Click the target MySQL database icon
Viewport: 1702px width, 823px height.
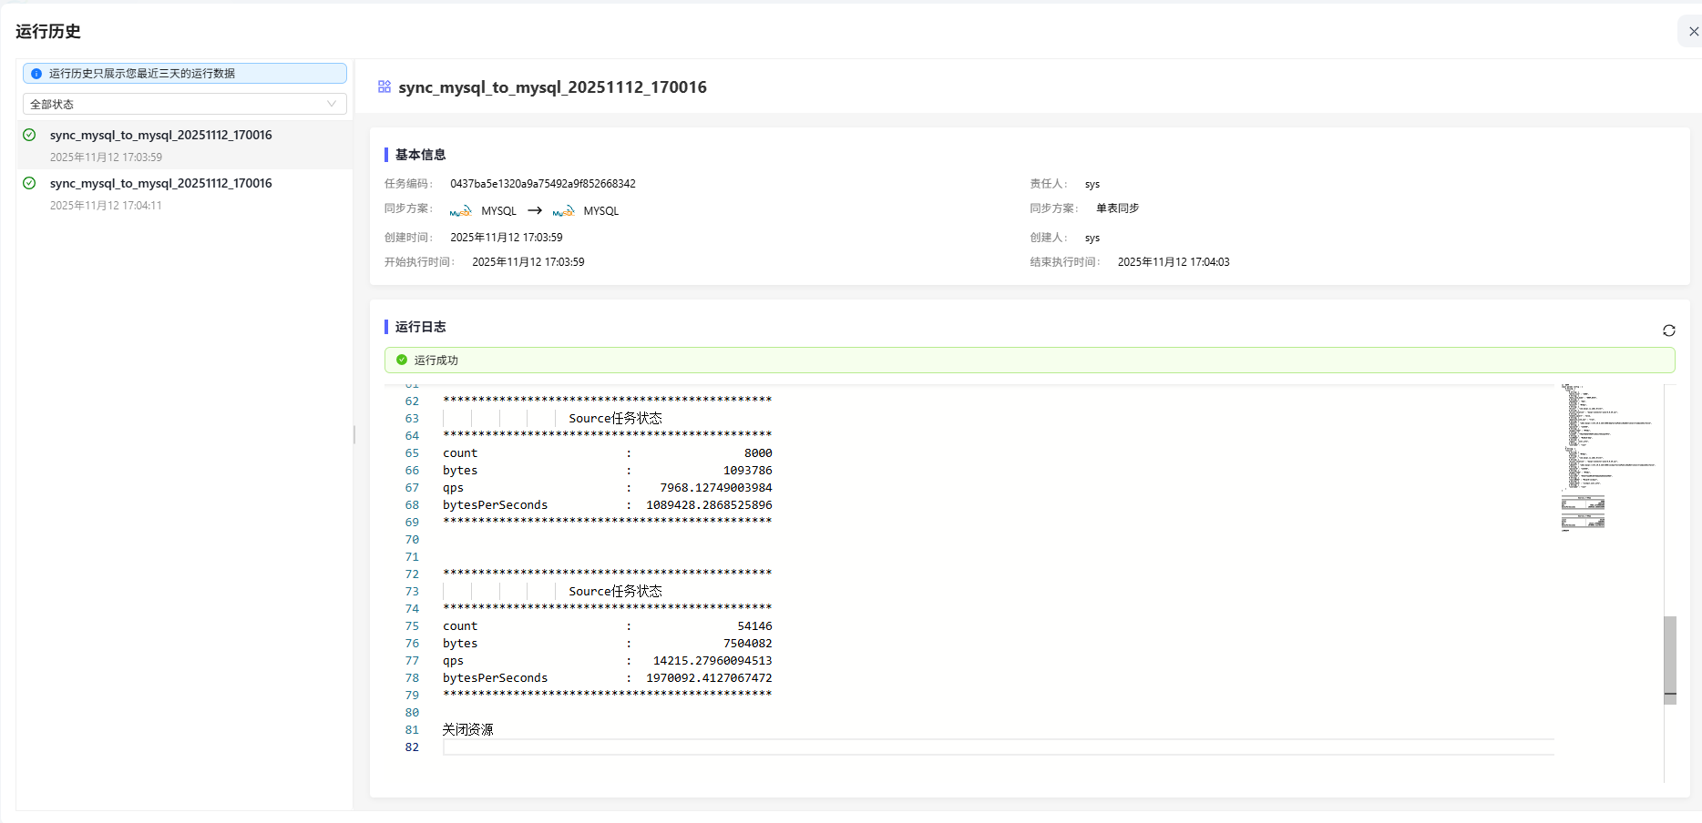click(x=563, y=211)
